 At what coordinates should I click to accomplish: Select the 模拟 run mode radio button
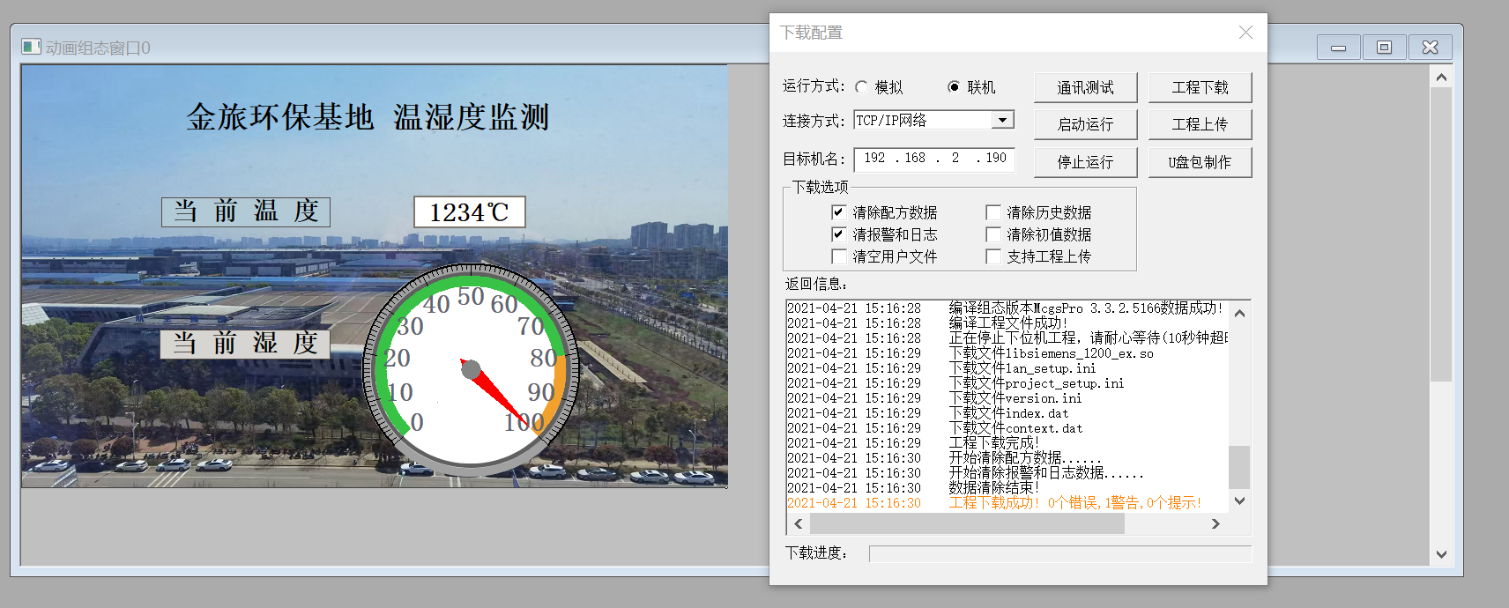tap(862, 87)
